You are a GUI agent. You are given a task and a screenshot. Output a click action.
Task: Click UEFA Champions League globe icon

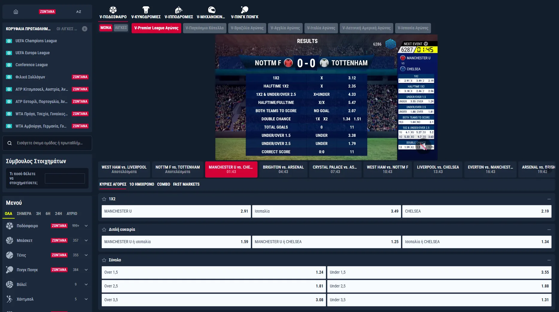click(9, 41)
